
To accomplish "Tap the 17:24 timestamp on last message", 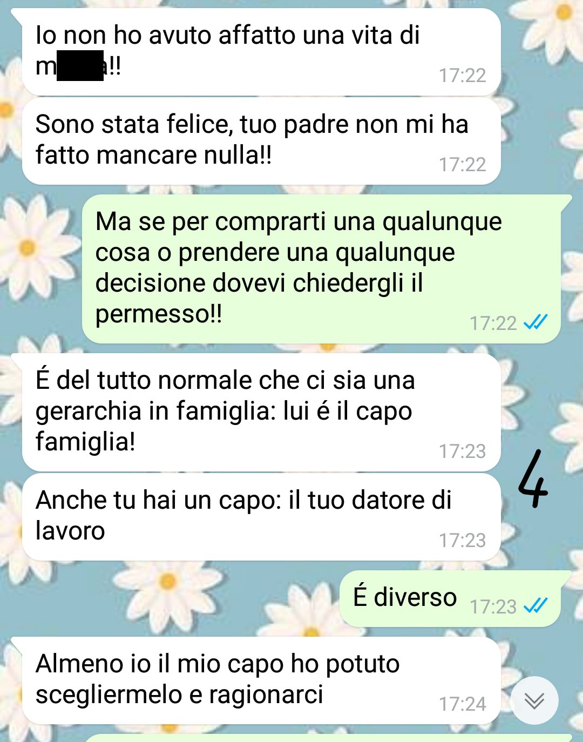I will (x=462, y=704).
